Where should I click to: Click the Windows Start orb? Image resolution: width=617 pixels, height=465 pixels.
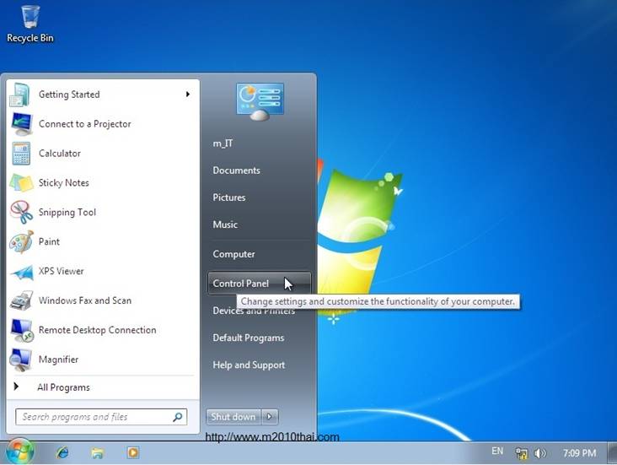click(x=19, y=451)
